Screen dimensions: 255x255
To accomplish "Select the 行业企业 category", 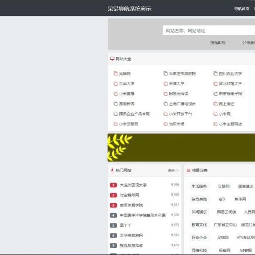I will pyautogui.click(x=199, y=238).
